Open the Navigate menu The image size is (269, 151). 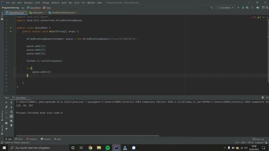click(x=28, y=3)
